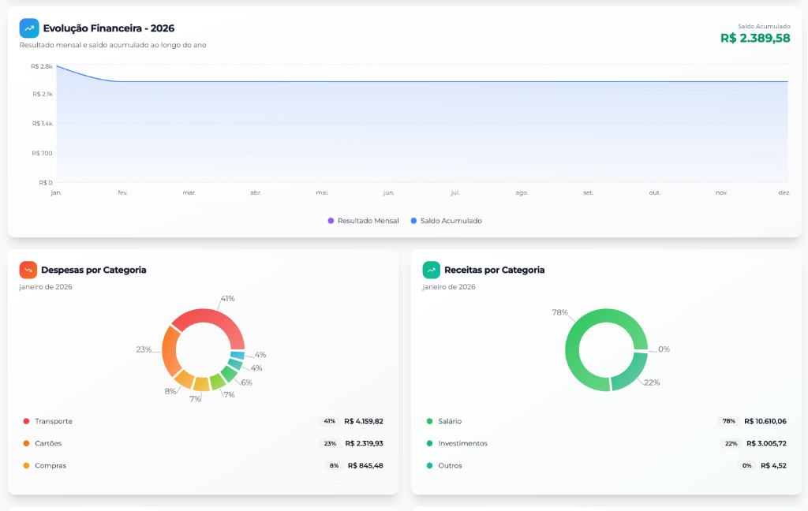This screenshot has height=511, width=808.
Task: Click the orange 23% slice of expenses donut
Action: tap(170, 350)
